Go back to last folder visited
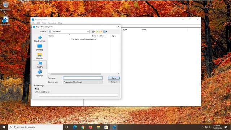Viewport: 231px width, 130px height. tap(93, 32)
